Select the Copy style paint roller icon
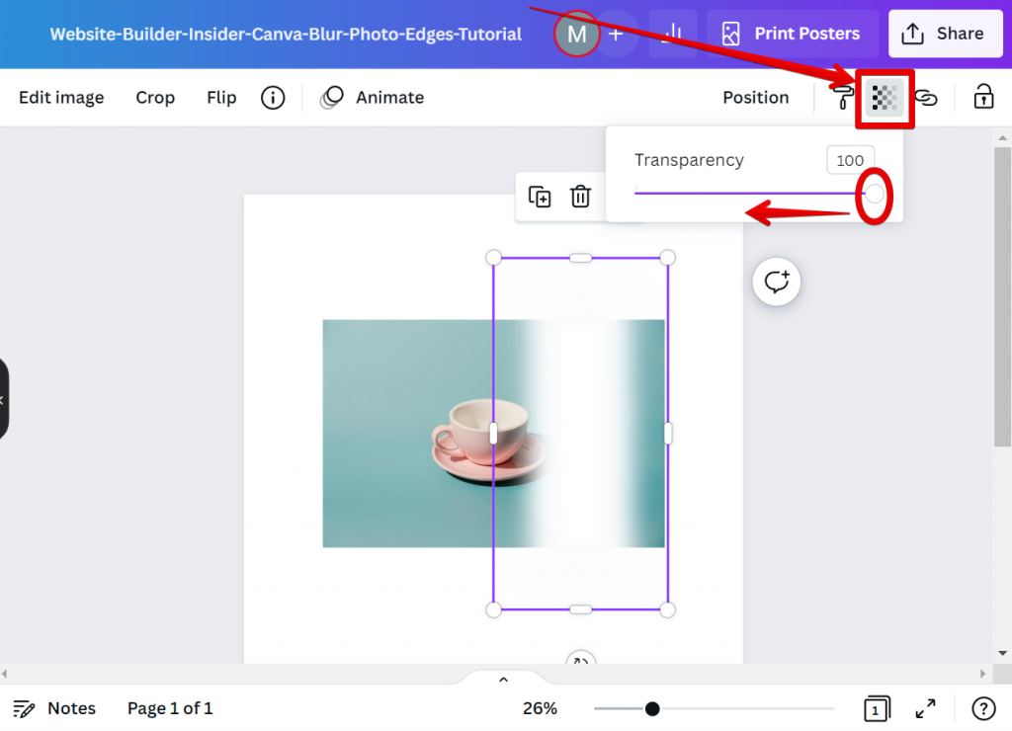1012x731 pixels. [841, 98]
